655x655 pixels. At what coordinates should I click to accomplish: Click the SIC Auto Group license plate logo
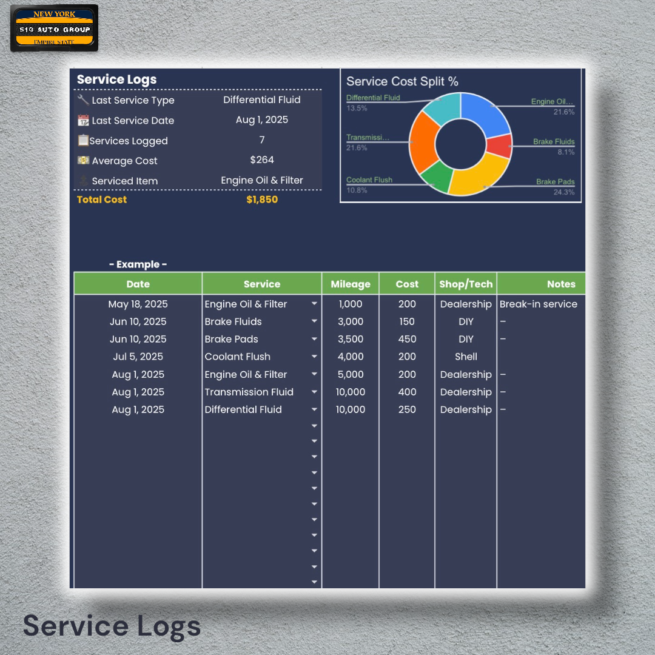54,27
